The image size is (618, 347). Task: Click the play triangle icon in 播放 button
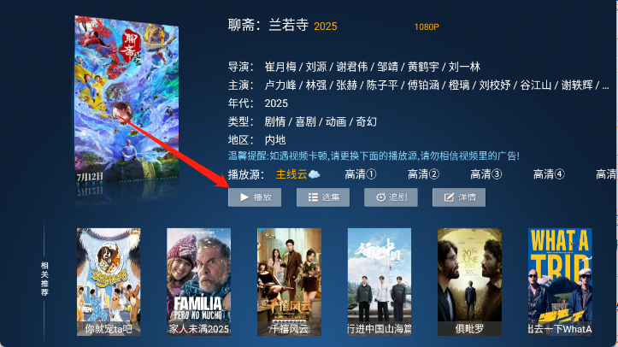point(244,197)
